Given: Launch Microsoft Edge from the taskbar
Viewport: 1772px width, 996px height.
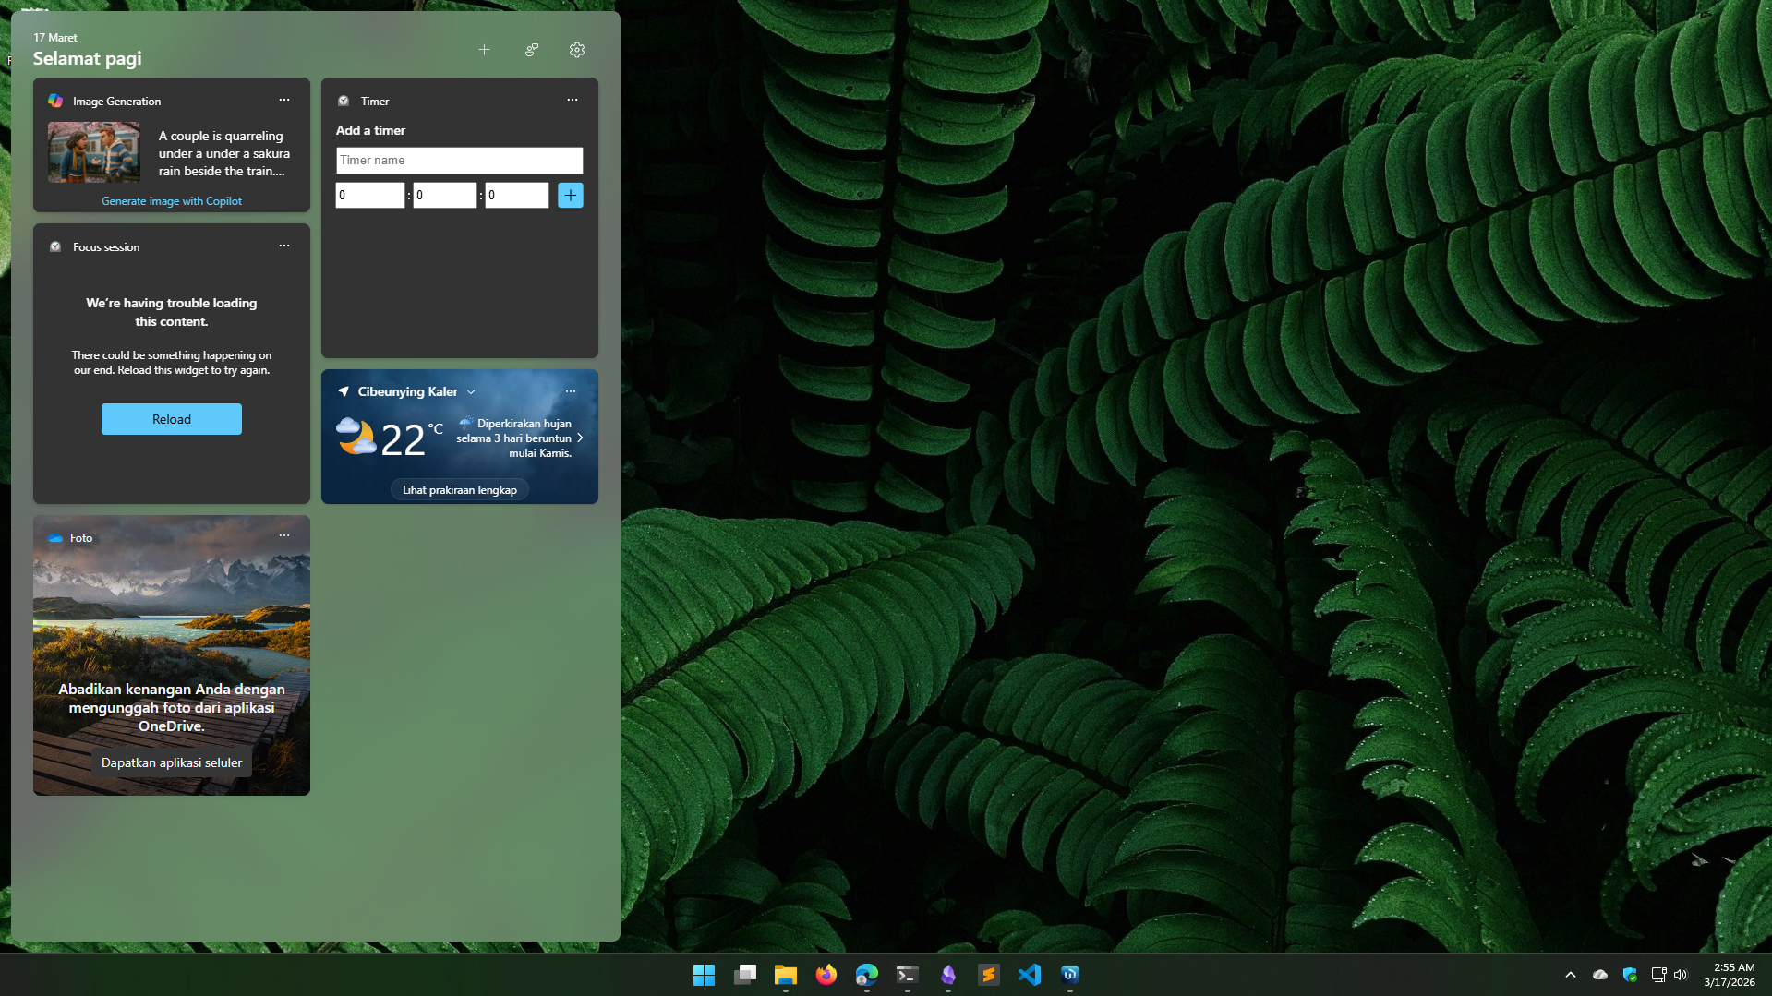Looking at the screenshot, I should (867, 975).
